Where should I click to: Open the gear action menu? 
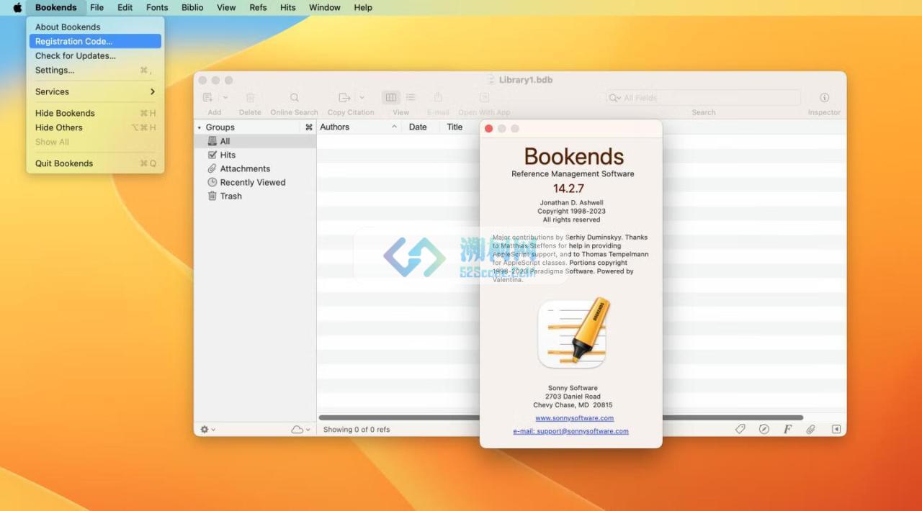coord(207,429)
